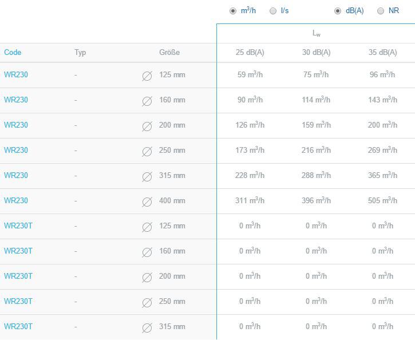The height and width of the screenshot is (340, 415).
Task: Click the diameter icon for WR230 200 mm
Action: (147, 126)
